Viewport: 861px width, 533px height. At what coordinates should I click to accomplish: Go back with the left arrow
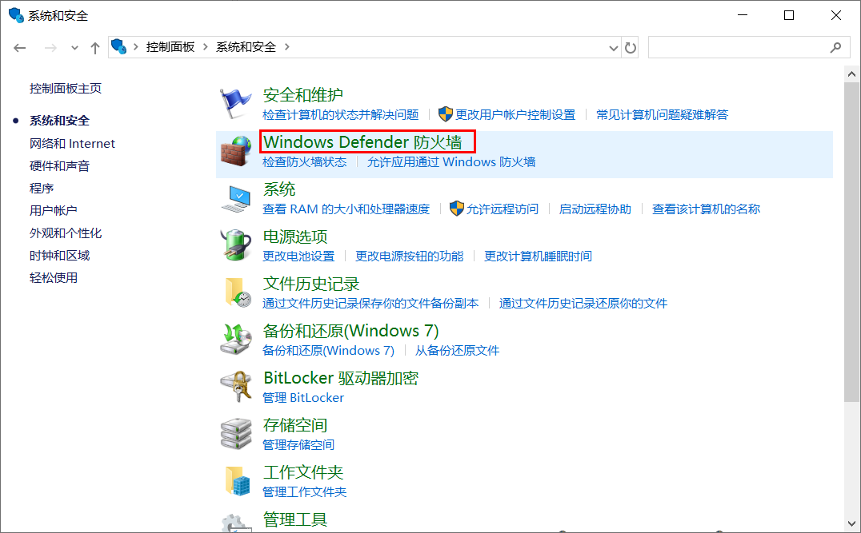point(20,48)
